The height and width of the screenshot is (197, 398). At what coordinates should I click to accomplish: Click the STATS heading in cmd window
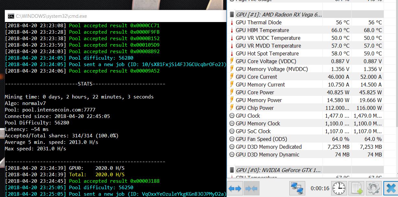pyautogui.click(x=85, y=84)
